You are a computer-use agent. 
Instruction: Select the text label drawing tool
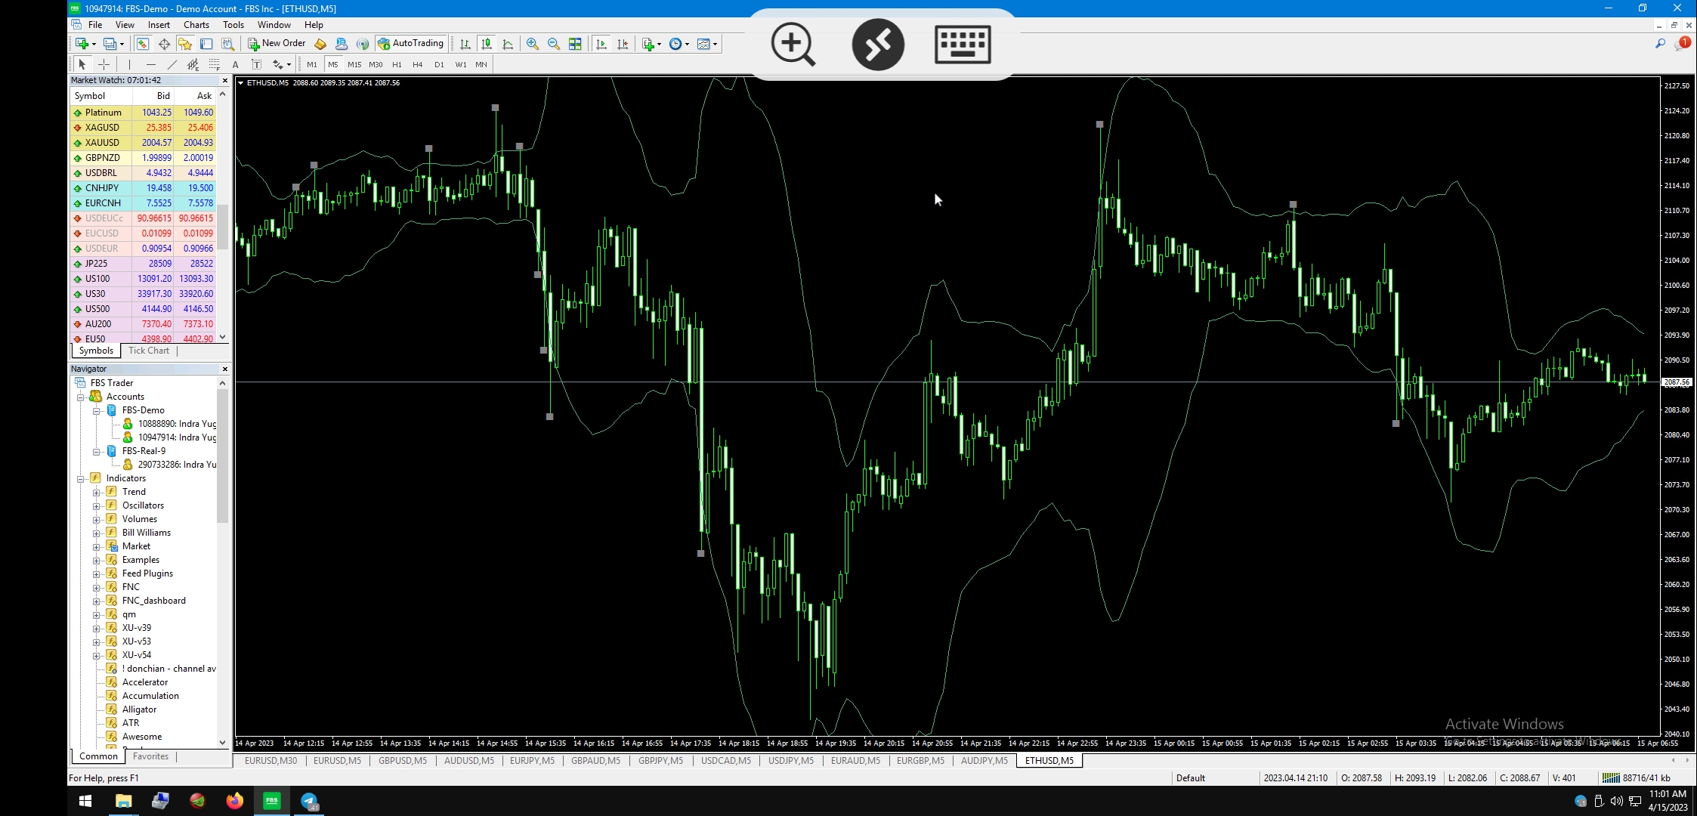pos(257,65)
